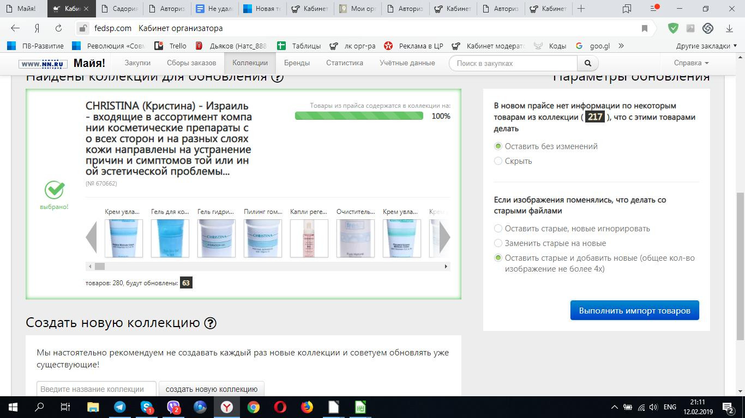Screen dimensions: 745x418
Task: Open Yandex home via the Я icon
Action: tap(37, 28)
